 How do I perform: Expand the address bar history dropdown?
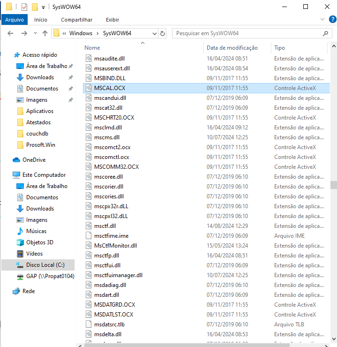tap(155, 34)
